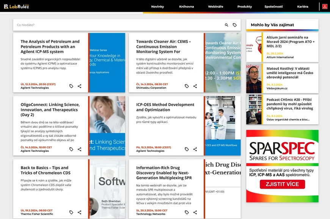Image resolution: width=330 pixels, height=219 pixels.
Task: Click Technology Networks organizer text
Action: click(151, 214)
